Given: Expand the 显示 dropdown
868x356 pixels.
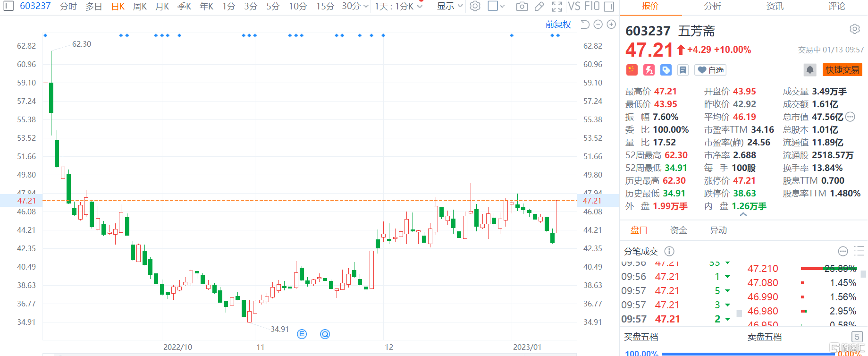Looking at the screenshot, I should point(449,6).
